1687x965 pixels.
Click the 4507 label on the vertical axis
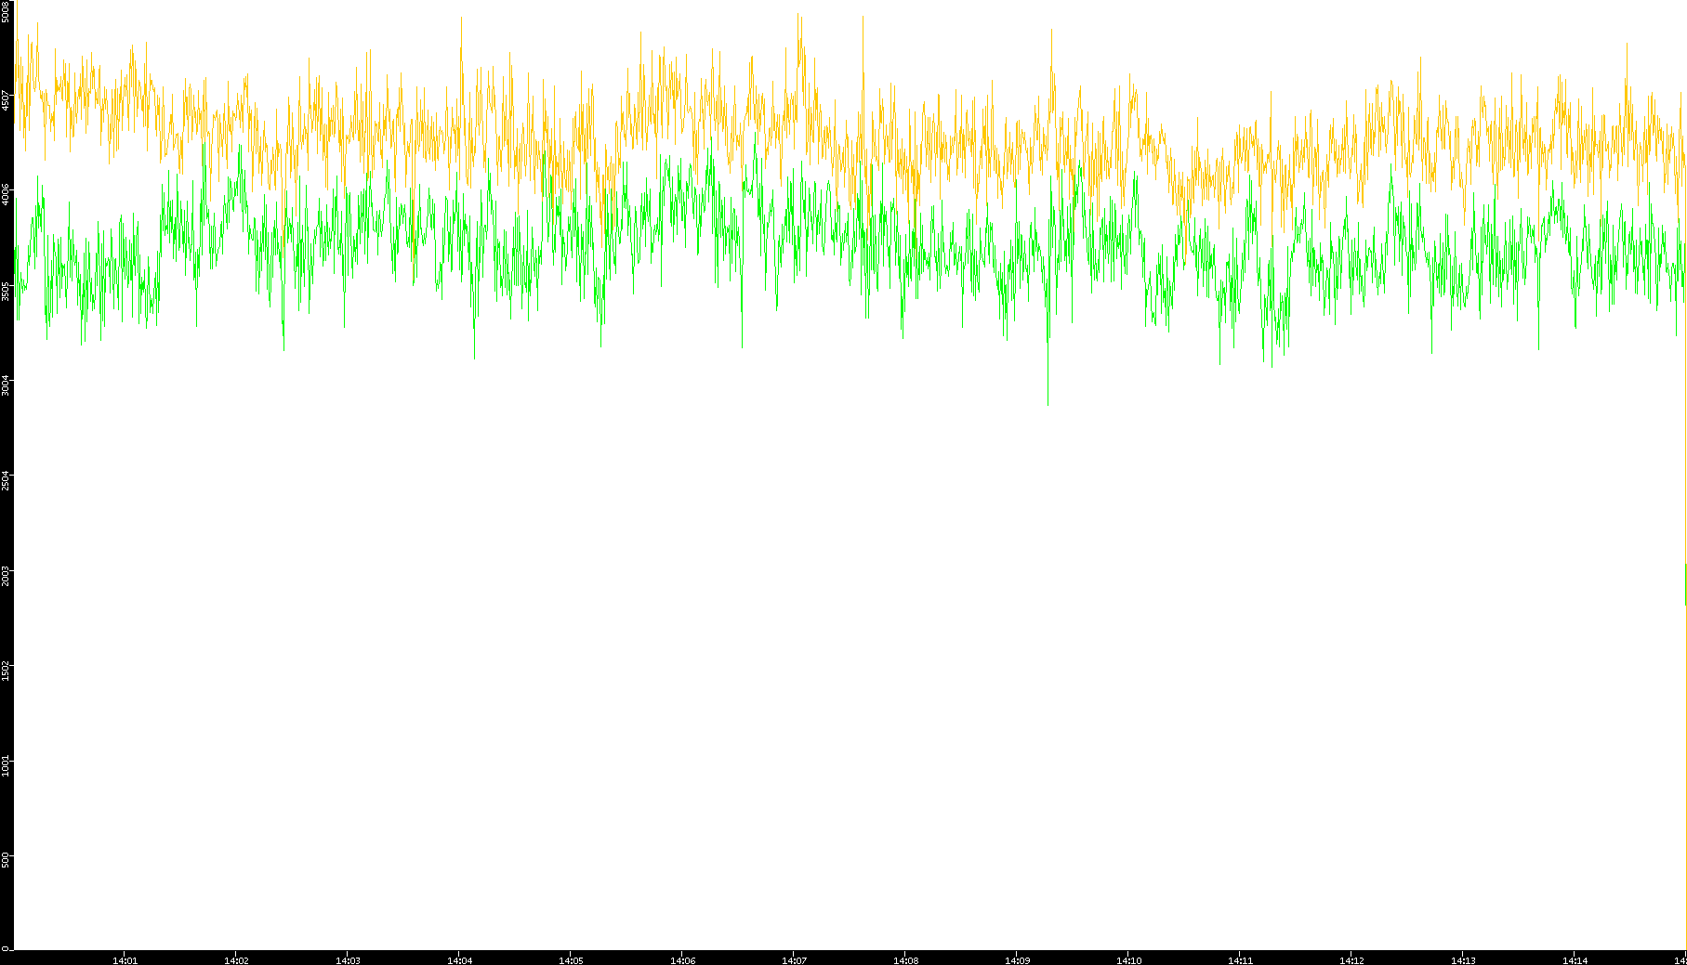tap(7, 100)
